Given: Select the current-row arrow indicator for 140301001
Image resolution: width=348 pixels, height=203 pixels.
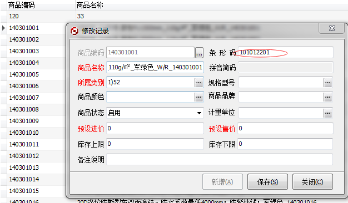Looking at the screenshot, I should tap(3, 28).
